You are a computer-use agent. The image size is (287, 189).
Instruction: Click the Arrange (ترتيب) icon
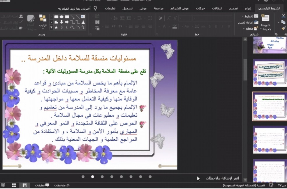[43, 18]
